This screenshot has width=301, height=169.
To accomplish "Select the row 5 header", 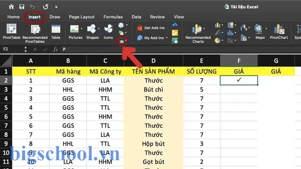I will pos(6,108).
